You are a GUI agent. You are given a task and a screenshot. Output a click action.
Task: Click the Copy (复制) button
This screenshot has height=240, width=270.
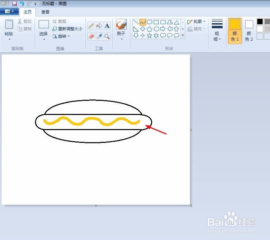pyautogui.click(x=25, y=29)
